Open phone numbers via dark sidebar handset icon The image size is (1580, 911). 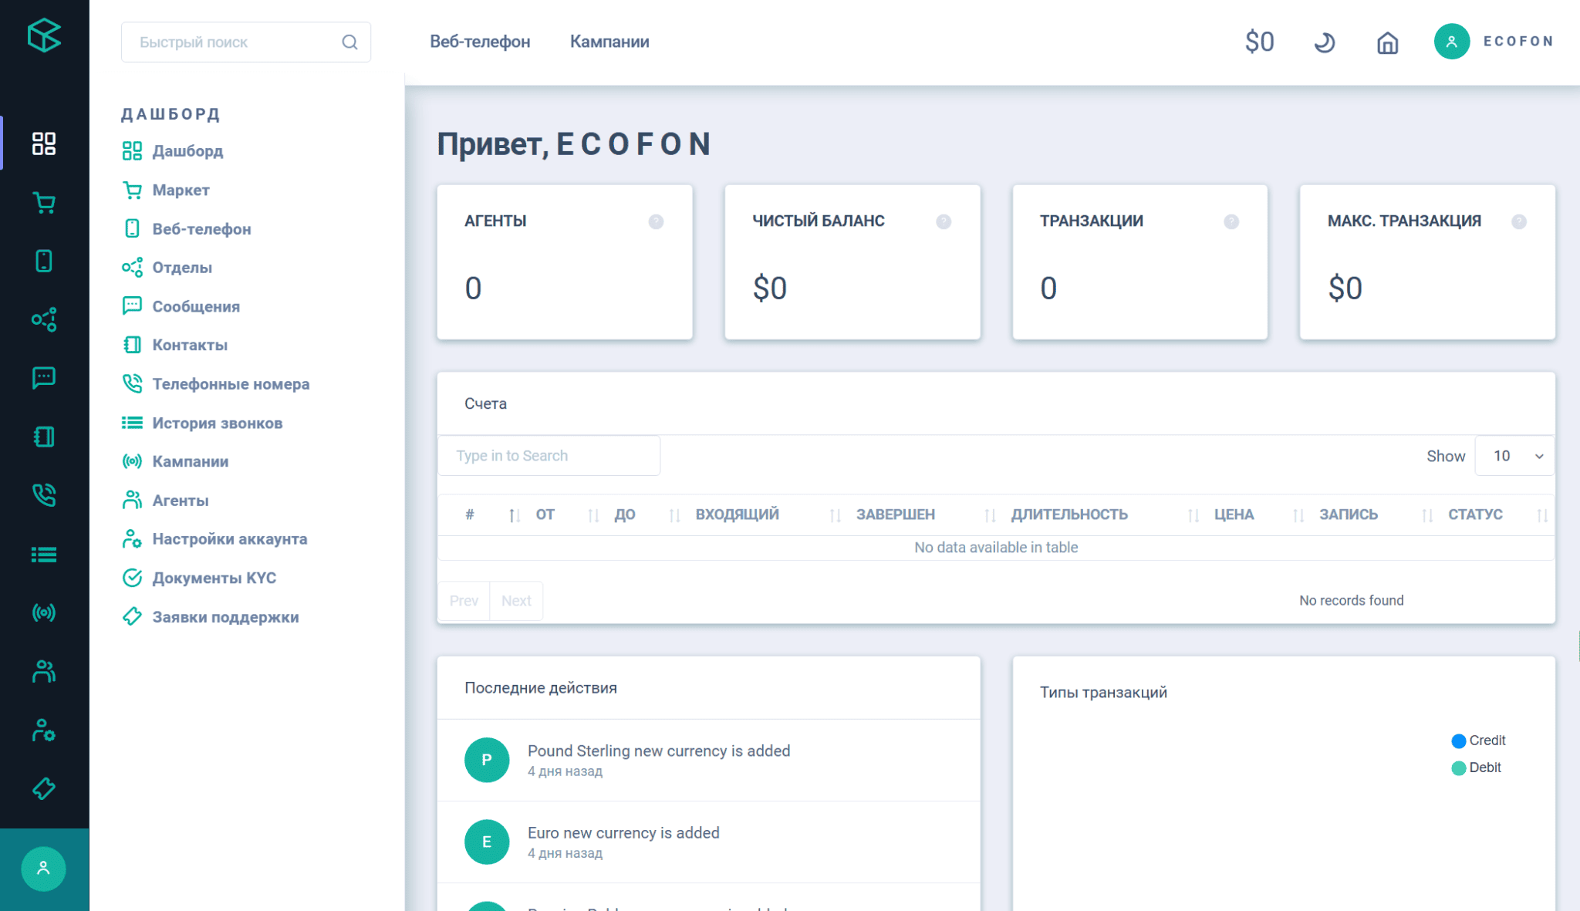pyautogui.click(x=44, y=495)
